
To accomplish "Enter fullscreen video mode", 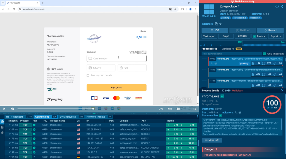I will [195, 109].
